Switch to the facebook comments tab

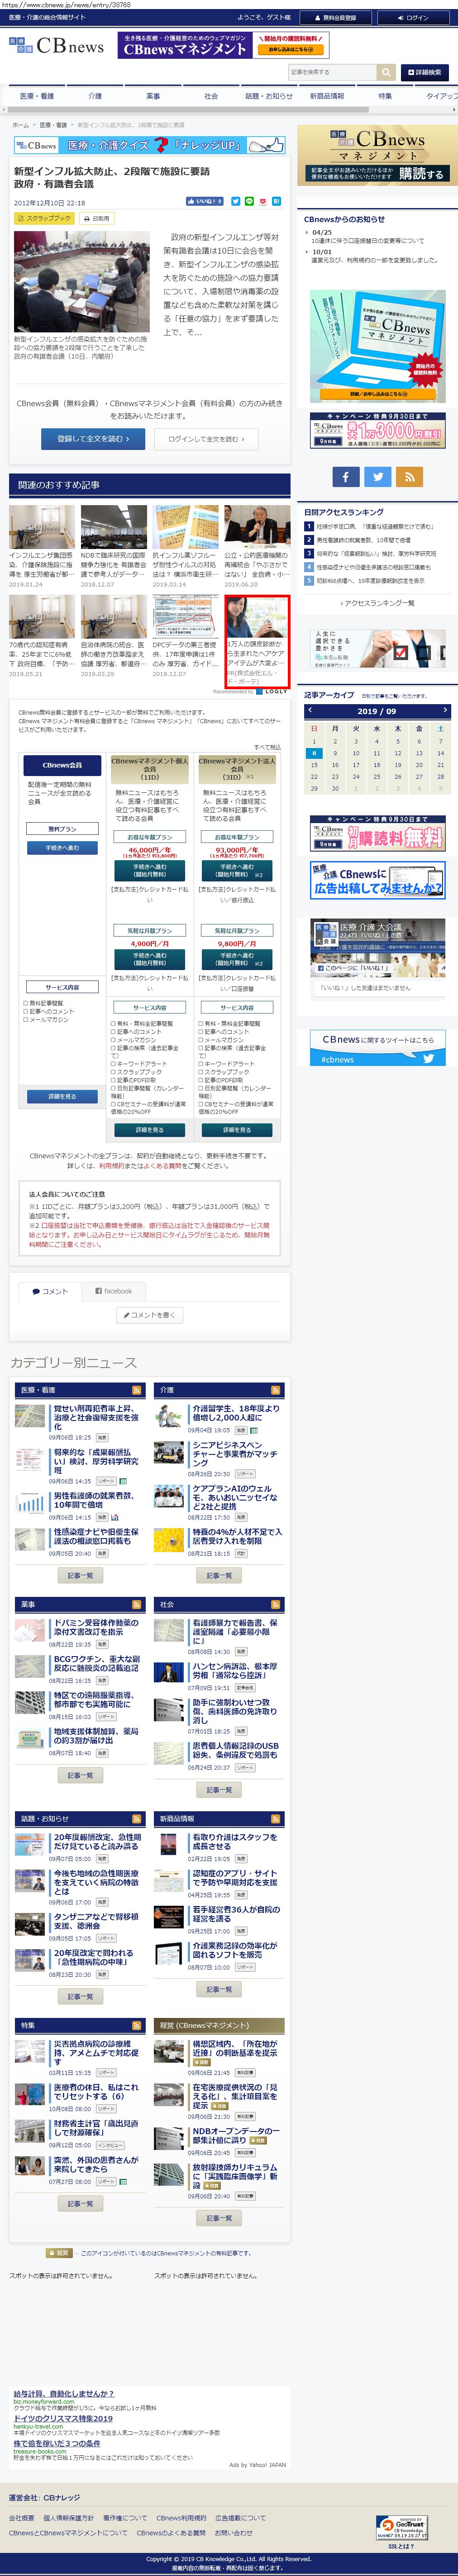pyautogui.click(x=113, y=1291)
